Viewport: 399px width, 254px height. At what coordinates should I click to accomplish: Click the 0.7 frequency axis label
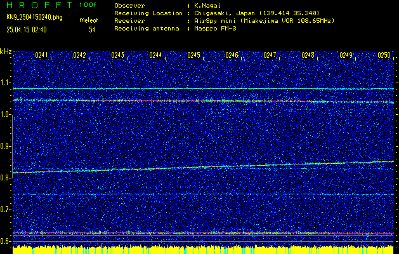pyautogui.click(x=5, y=210)
